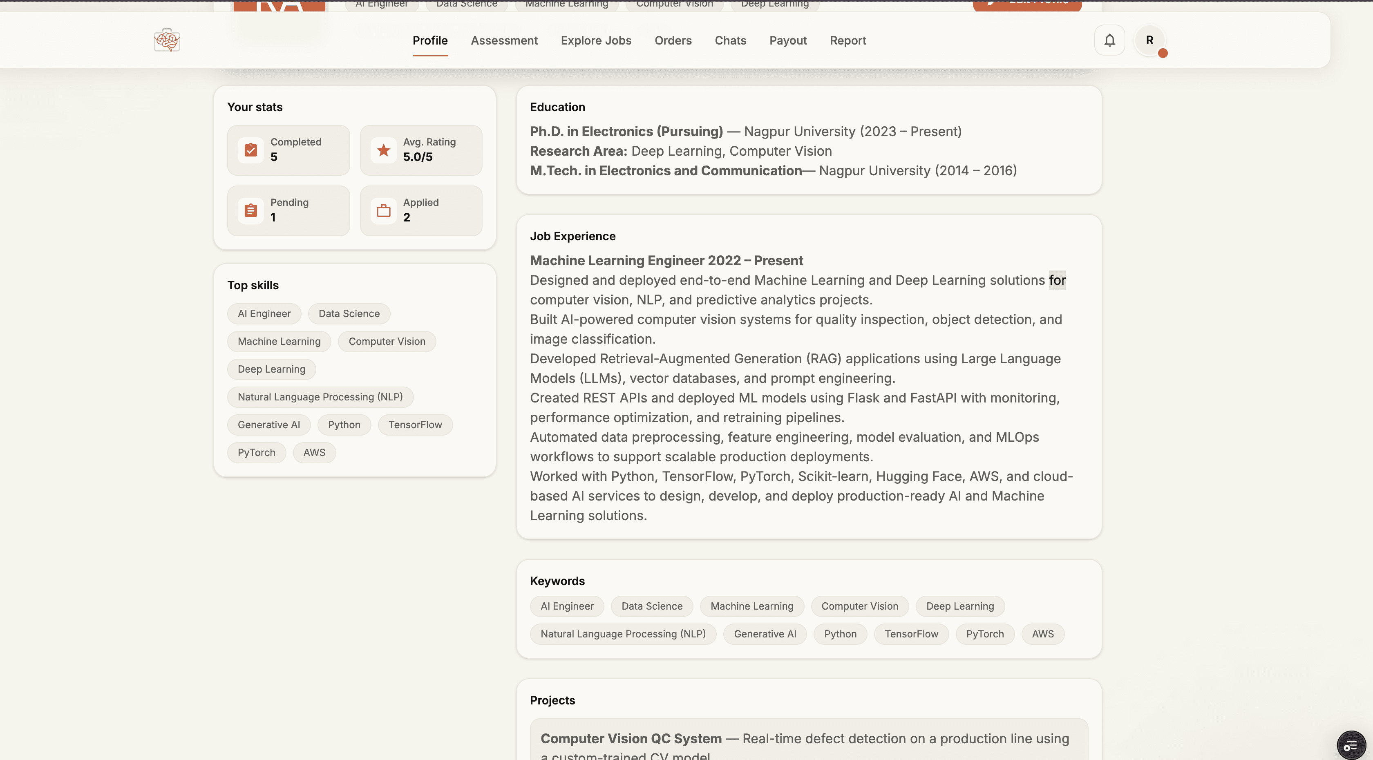Click the Avg. Rating star icon
This screenshot has height=760, width=1373.
pos(383,150)
